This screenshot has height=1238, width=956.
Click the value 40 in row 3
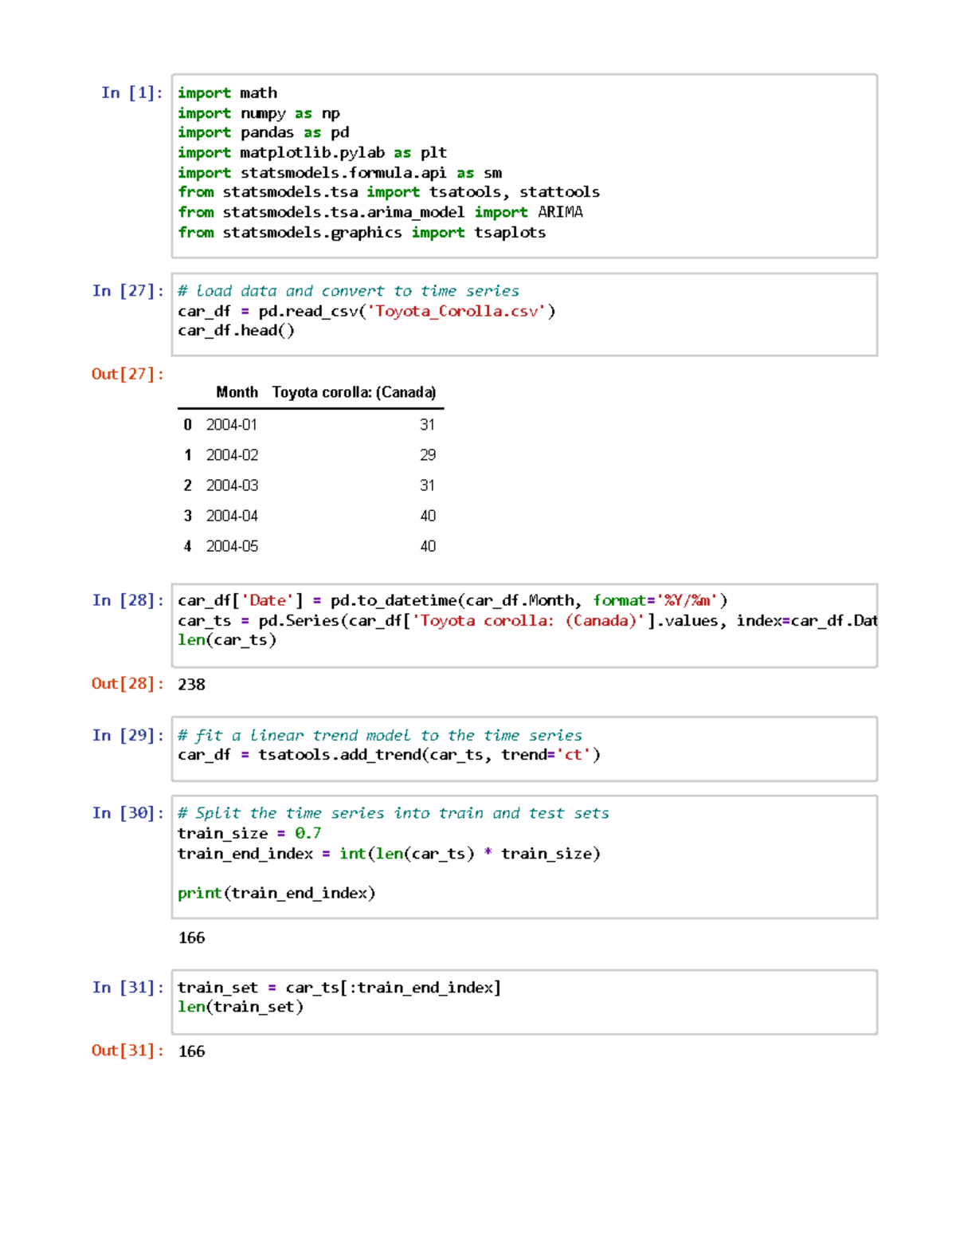click(429, 515)
